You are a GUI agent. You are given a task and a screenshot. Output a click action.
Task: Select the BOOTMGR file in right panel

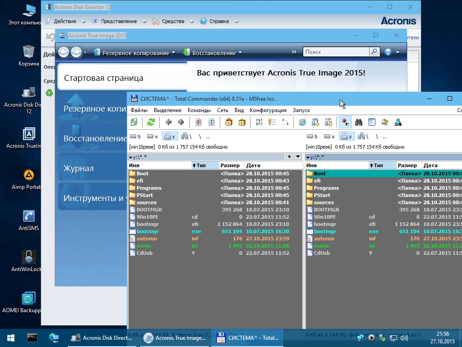(x=383, y=210)
